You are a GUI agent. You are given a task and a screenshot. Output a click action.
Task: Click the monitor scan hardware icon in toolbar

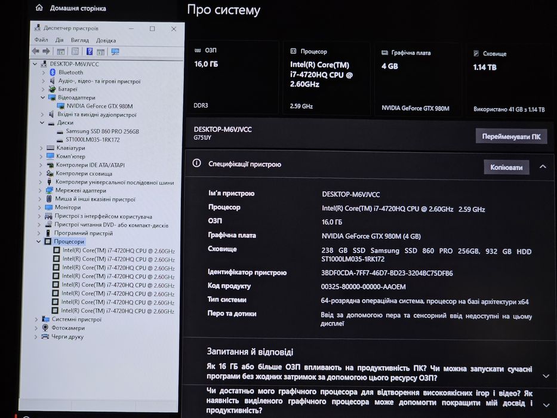point(115,52)
